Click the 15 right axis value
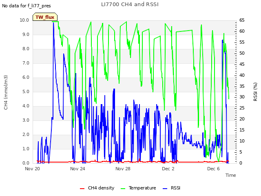Screen dimensions: 261x196 242,130
